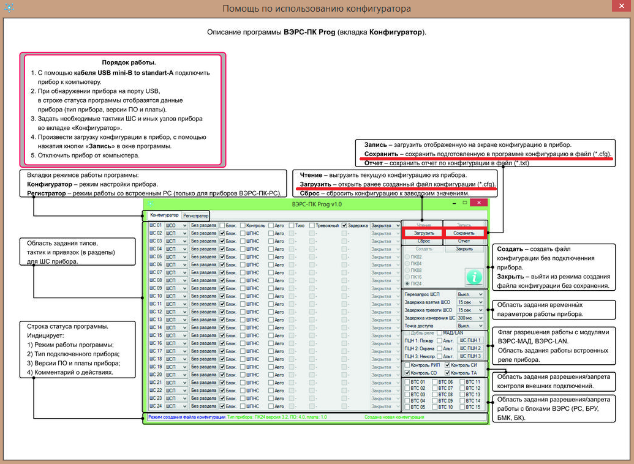Open the ШС 24 type dropdown
This screenshot has width=634, height=464.
pos(176,406)
